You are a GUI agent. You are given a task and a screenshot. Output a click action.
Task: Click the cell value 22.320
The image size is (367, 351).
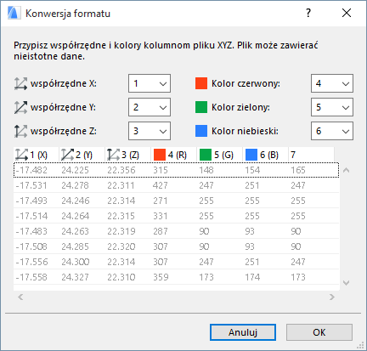[121, 246]
